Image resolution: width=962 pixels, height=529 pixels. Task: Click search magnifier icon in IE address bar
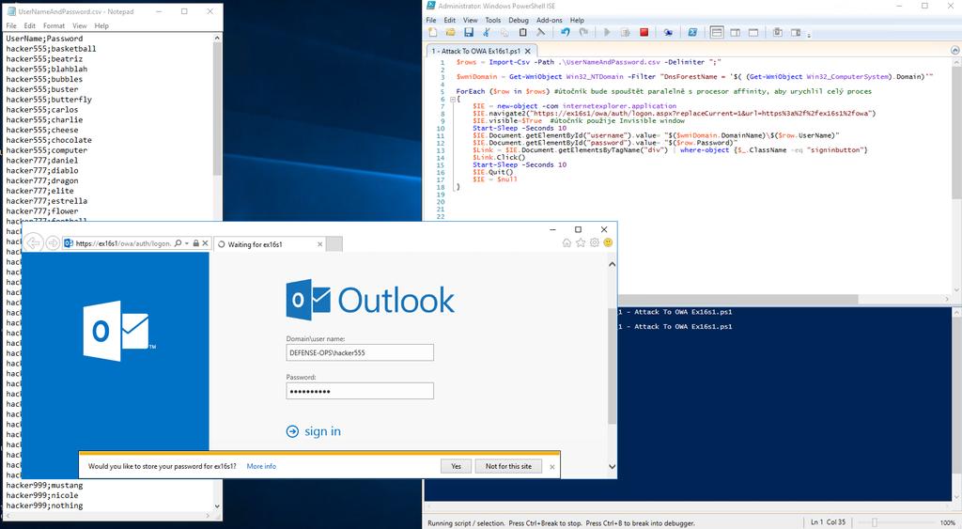pyautogui.click(x=178, y=243)
